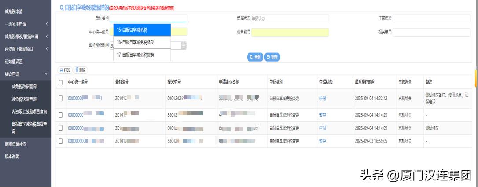Expand 减免税修改/撤销申请 sidebar menu
Viewport: 478px width, 187px height.
point(26,36)
